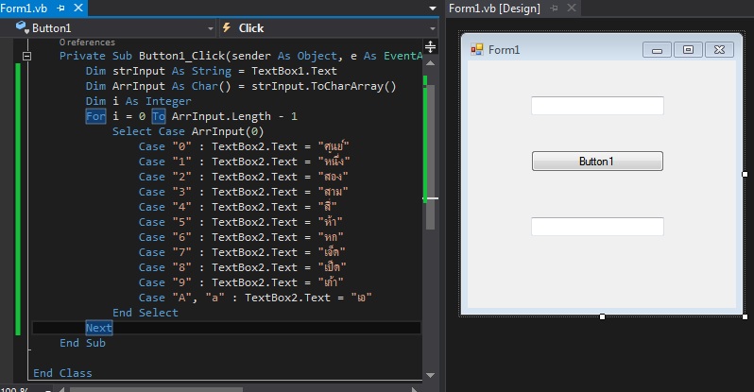Click 'Dim strInput As String' line
Screen dimensions: 754x392
click(211, 71)
